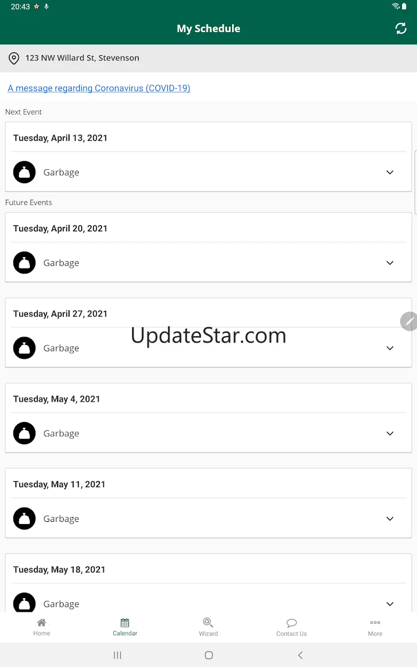Screen dimensions: 417x667
Task: Expand the April 27 Garbage event
Action: pos(390,348)
